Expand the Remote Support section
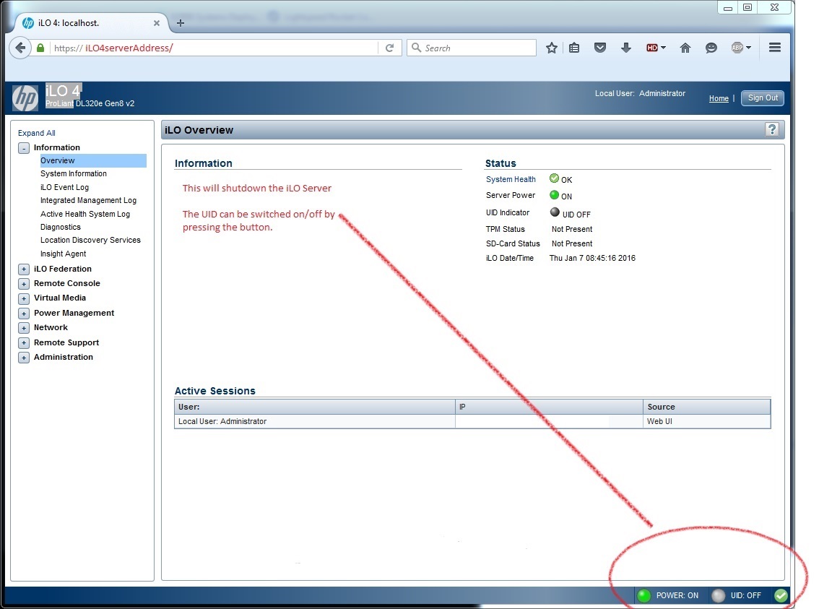 point(24,343)
